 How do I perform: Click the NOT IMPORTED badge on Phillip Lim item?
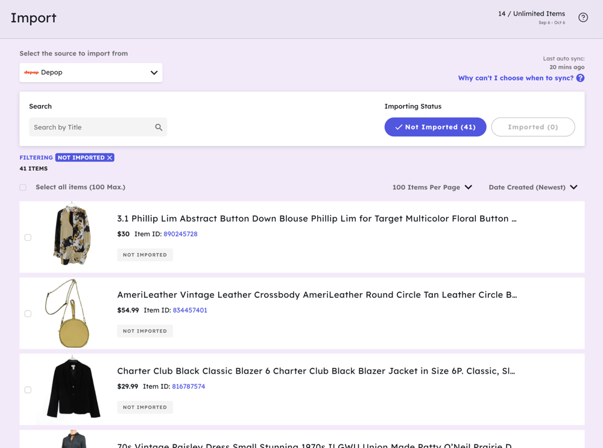[x=145, y=255]
